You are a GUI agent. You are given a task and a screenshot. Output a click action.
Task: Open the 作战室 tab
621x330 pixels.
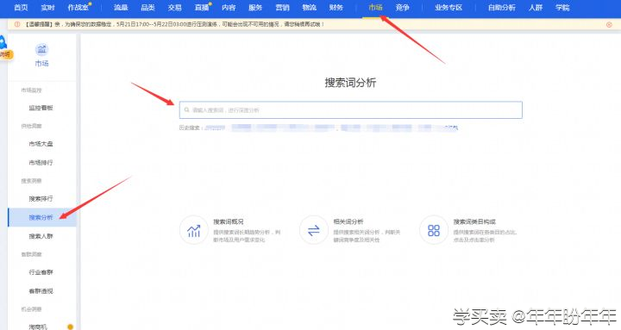[x=78, y=8]
